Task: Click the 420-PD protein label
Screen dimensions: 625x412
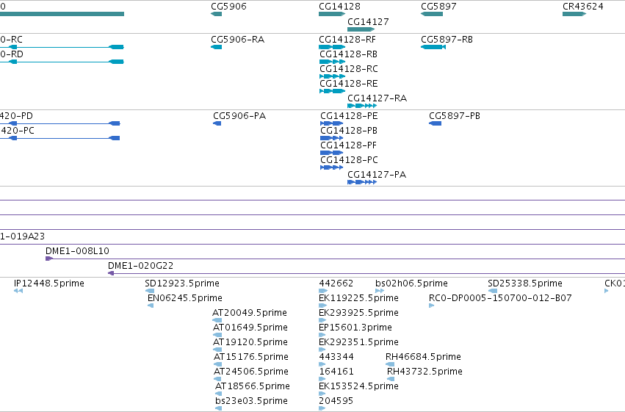Action: 16,116
